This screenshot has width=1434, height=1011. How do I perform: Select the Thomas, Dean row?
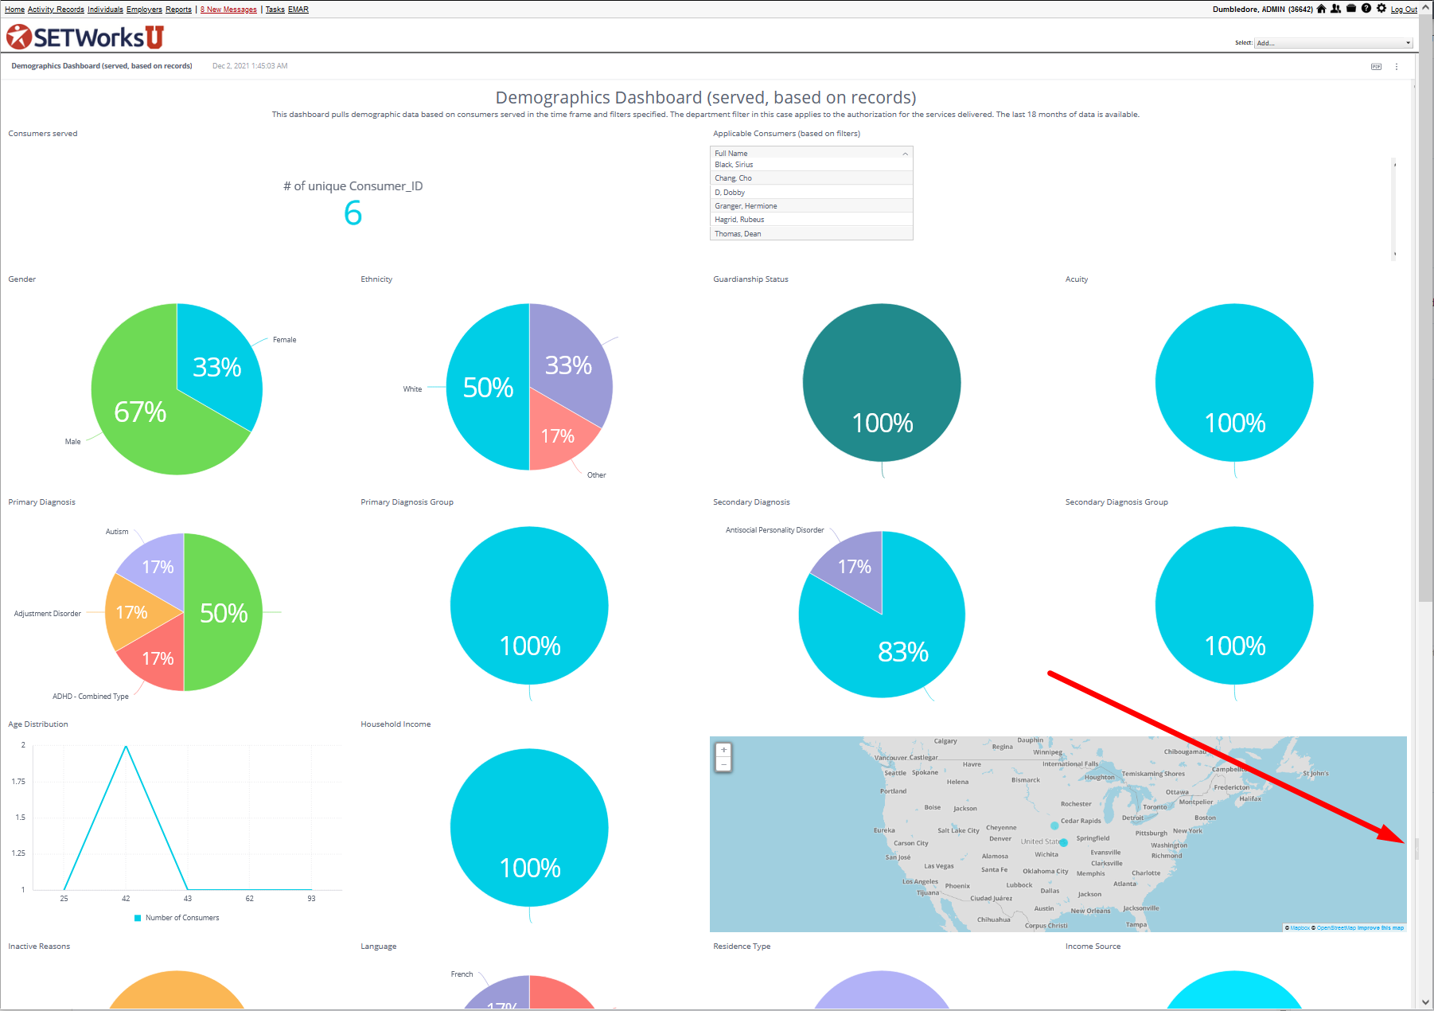pyautogui.click(x=811, y=233)
